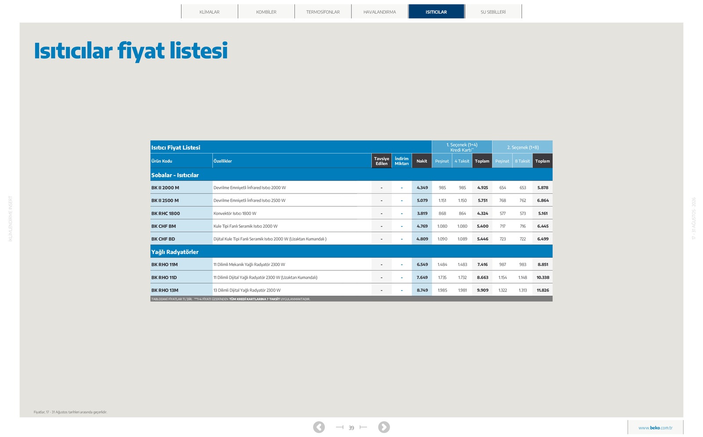Viewport: 703px width, 437px height.
Task: Select product code BK CHF BD
Action: 163,239
